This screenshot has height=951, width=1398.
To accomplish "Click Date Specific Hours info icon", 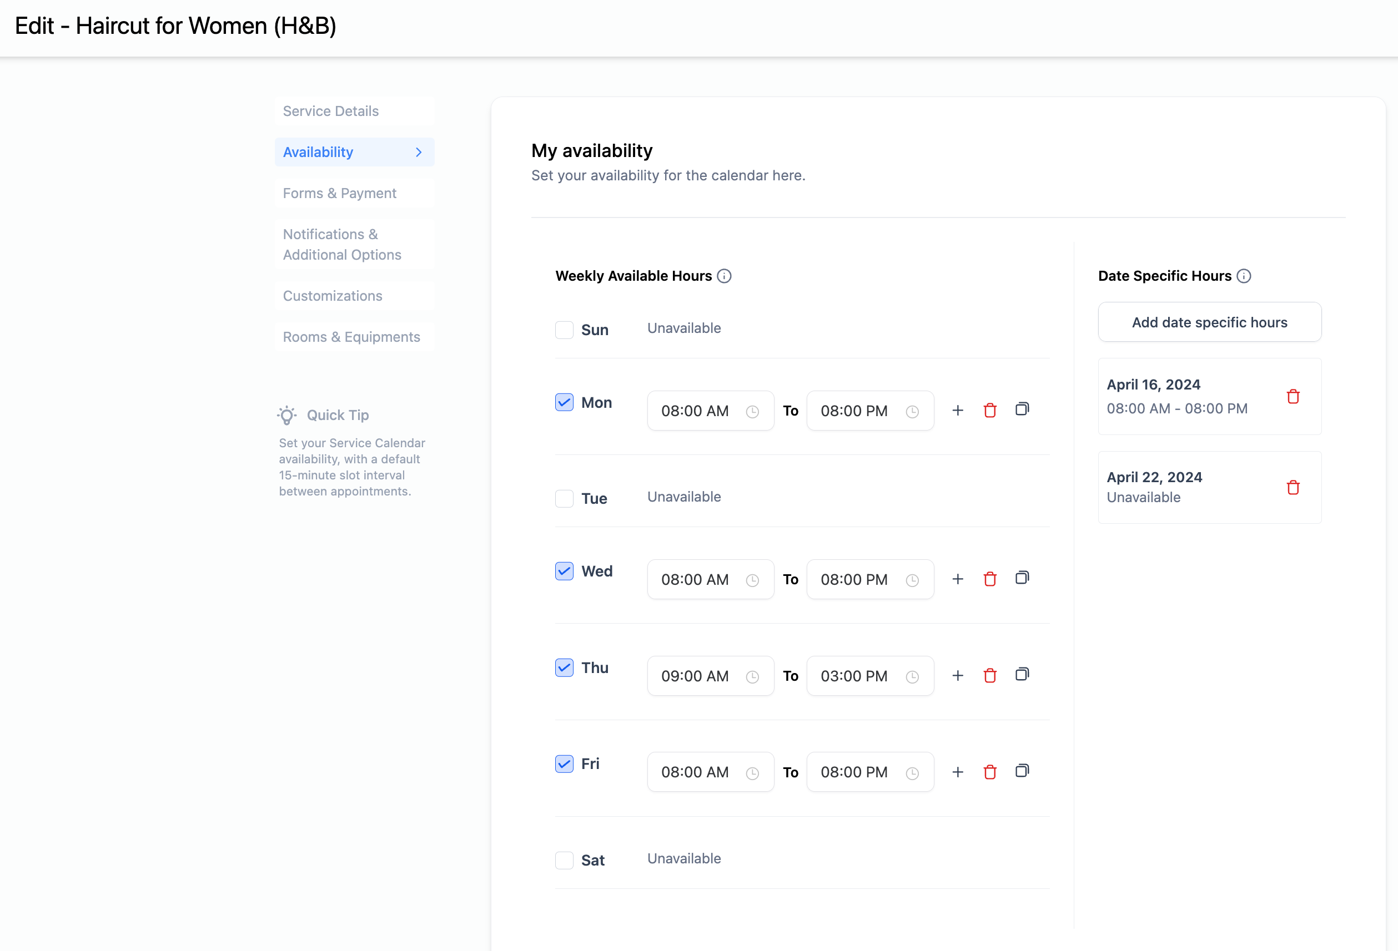I will pos(1244,276).
